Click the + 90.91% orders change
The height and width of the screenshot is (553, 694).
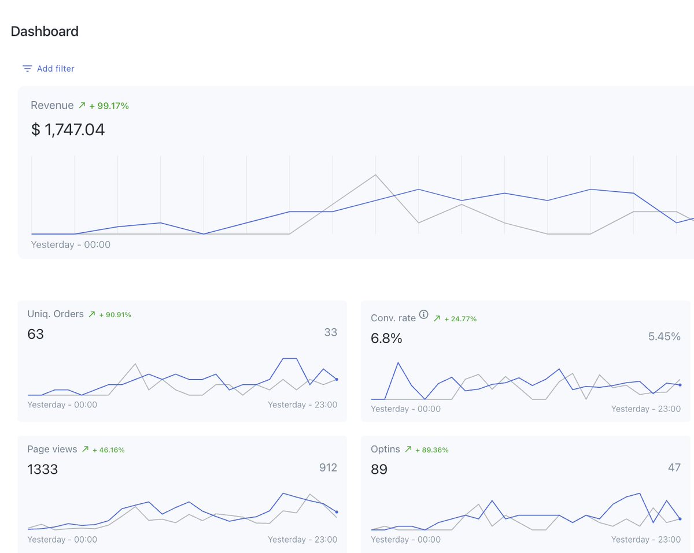115,316
